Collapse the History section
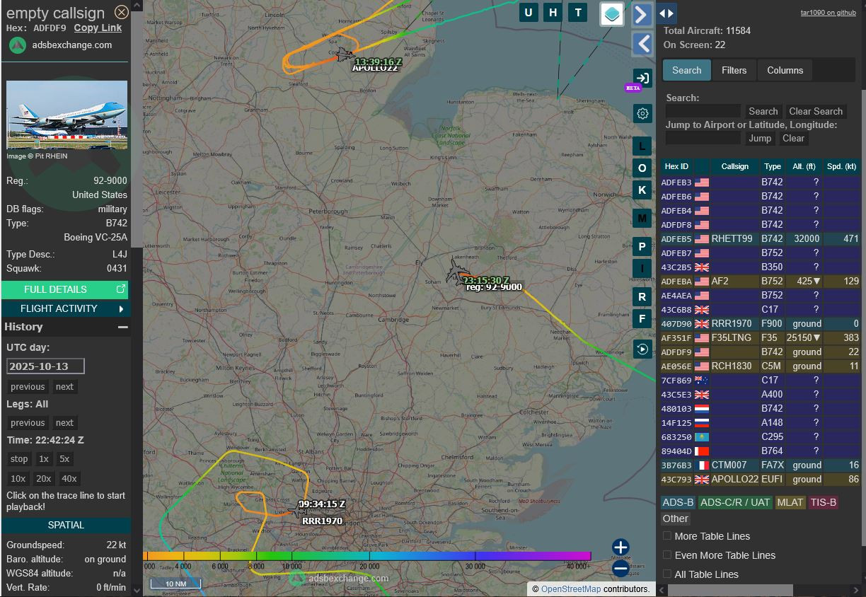The image size is (866, 597). (123, 327)
